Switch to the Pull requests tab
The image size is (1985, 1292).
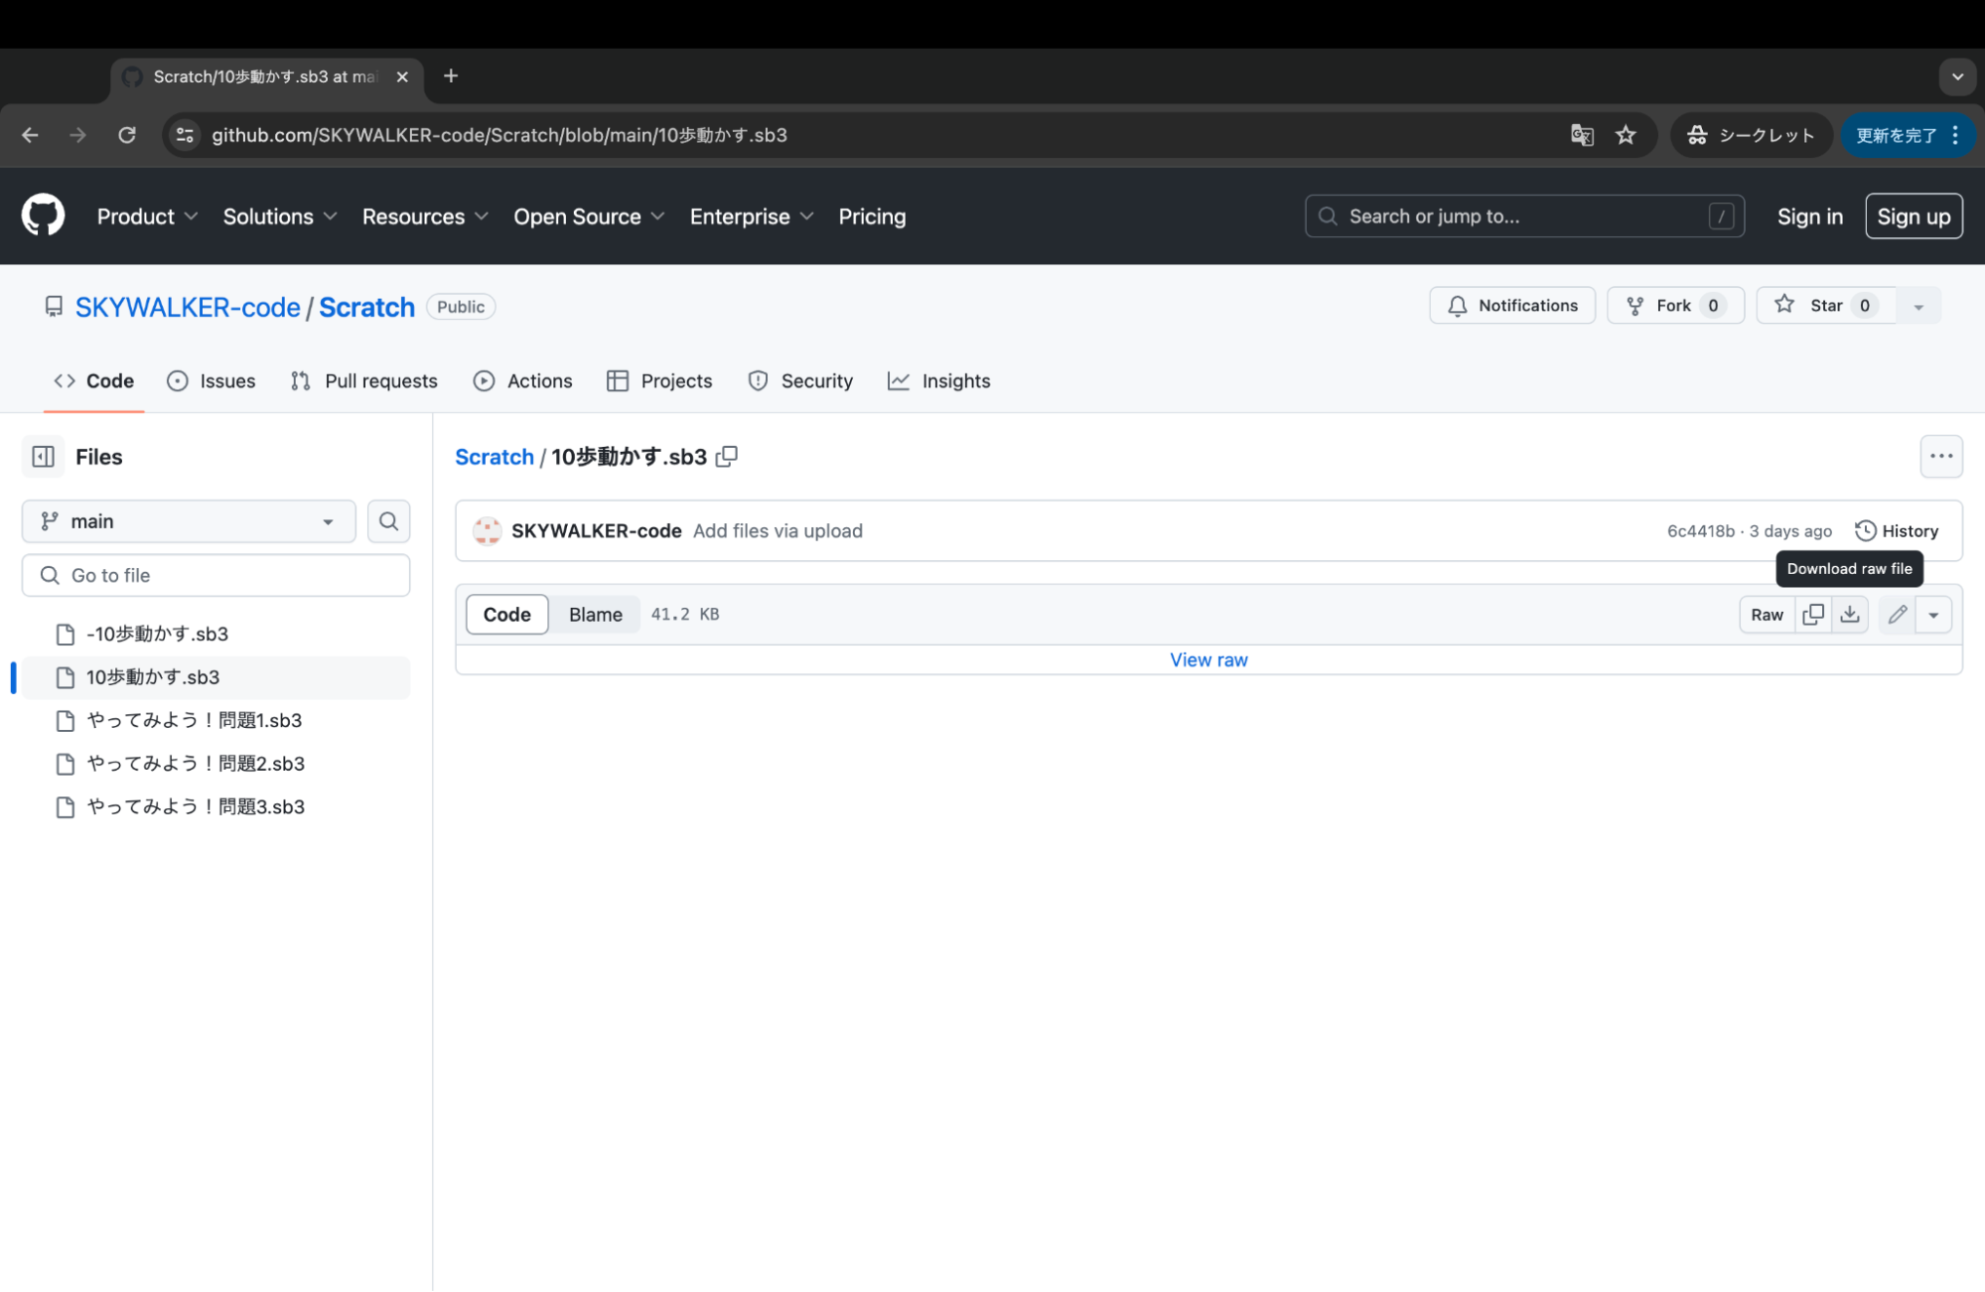(x=363, y=380)
